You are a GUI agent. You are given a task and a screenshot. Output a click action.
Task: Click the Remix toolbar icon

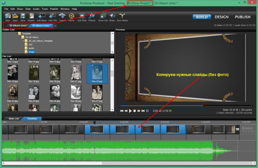pos(71,17)
